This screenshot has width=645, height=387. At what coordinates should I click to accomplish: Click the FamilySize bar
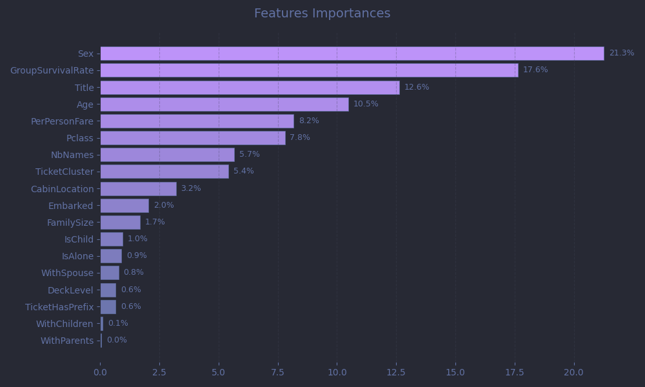click(x=120, y=223)
